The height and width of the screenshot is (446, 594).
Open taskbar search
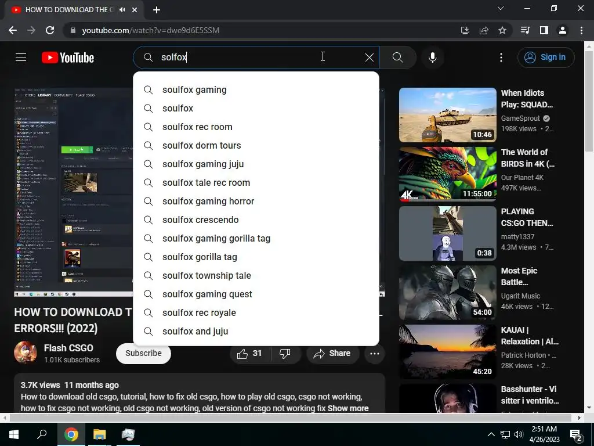(x=42, y=434)
